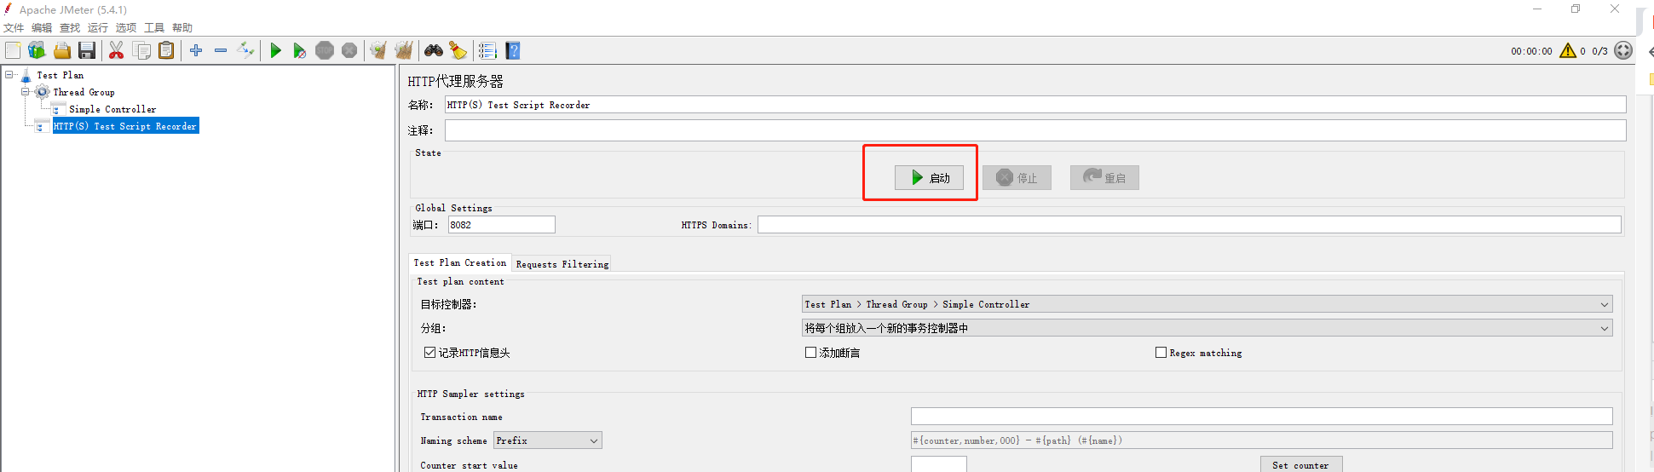This screenshot has height=472, width=1654.
Task: Click the Cut scissors icon
Action: (117, 50)
